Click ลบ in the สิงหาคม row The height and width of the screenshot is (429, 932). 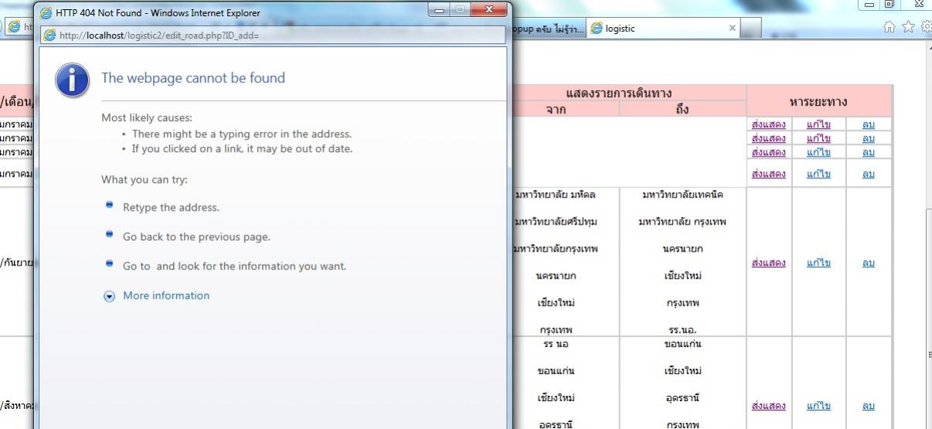tap(869, 406)
